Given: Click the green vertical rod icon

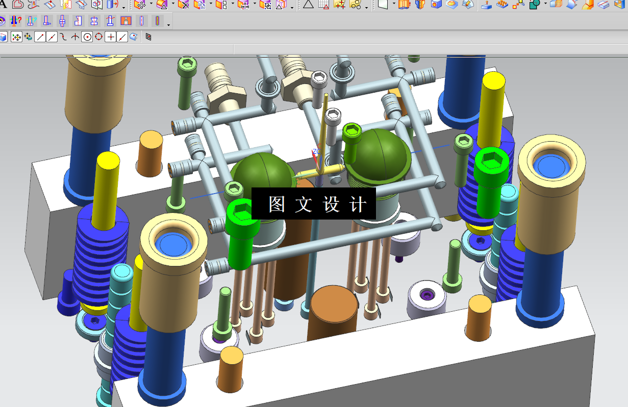Looking at the screenshot, I should [157, 21].
